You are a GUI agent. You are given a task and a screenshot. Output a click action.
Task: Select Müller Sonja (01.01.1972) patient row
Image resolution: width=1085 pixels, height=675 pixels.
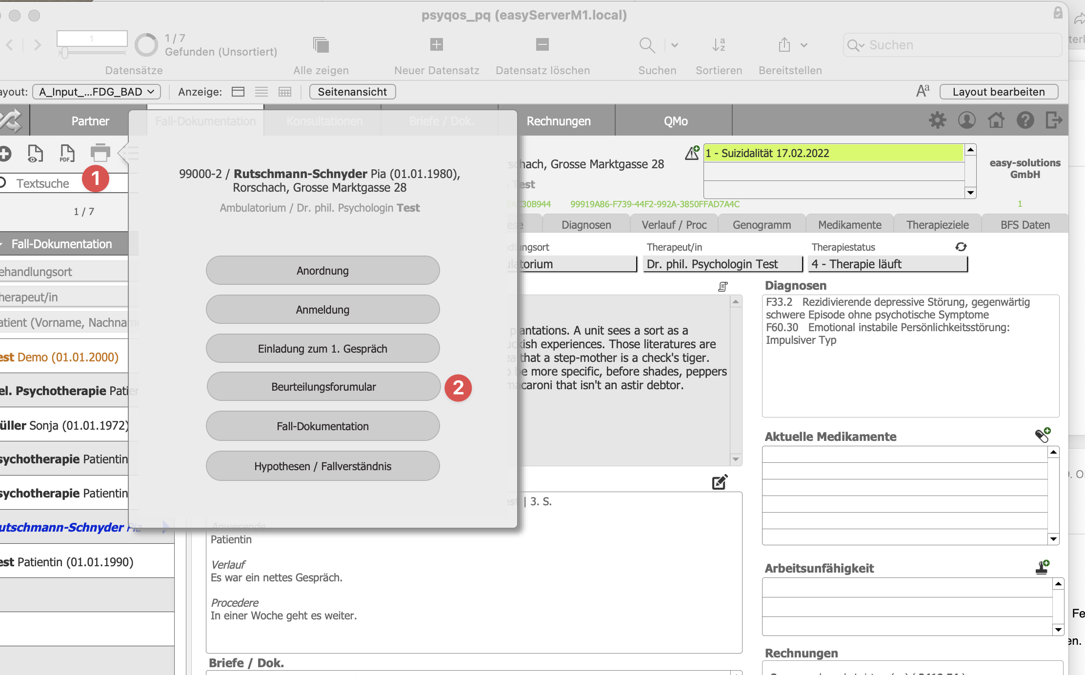tap(64, 425)
